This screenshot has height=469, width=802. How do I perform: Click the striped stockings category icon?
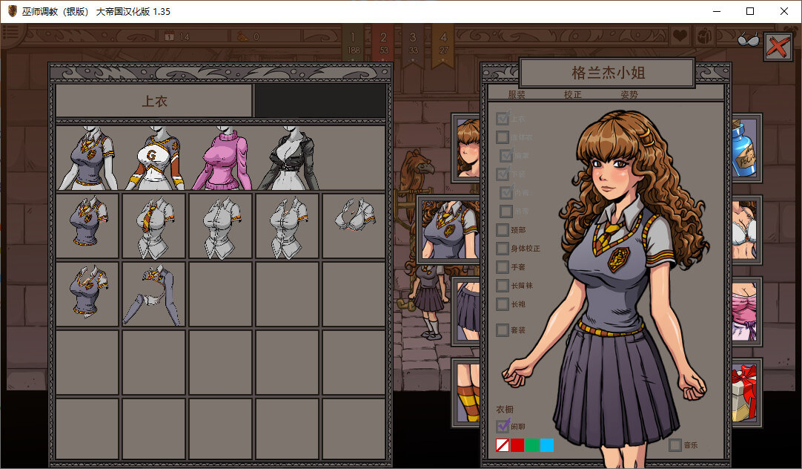467,392
